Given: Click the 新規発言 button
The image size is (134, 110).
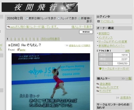Looking at the screenshot, I should [x=86, y=32].
